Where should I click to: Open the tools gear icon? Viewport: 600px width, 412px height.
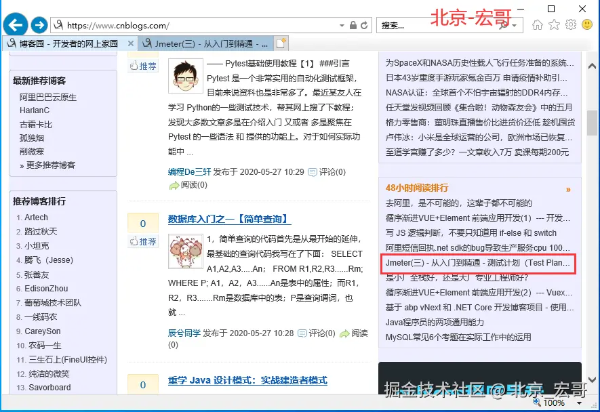click(x=571, y=25)
